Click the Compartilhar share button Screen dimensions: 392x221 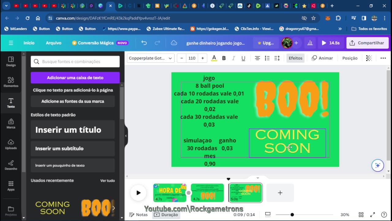pyautogui.click(x=367, y=43)
